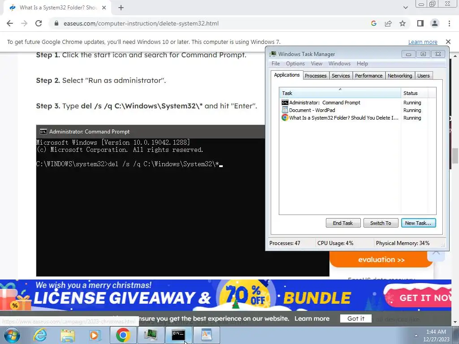Open Help menu in Task Manager
Viewport: 459px width, 344px height.
click(362, 64)
